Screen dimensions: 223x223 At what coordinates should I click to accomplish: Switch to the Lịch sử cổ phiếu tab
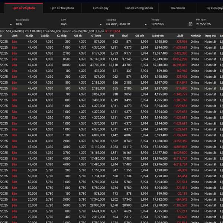[24, 8]
